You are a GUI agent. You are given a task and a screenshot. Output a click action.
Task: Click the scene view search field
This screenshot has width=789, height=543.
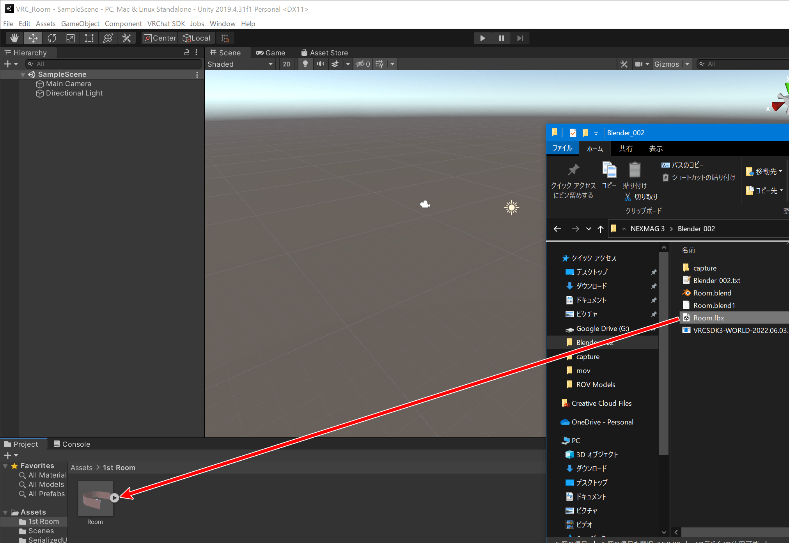coord(743,64)
